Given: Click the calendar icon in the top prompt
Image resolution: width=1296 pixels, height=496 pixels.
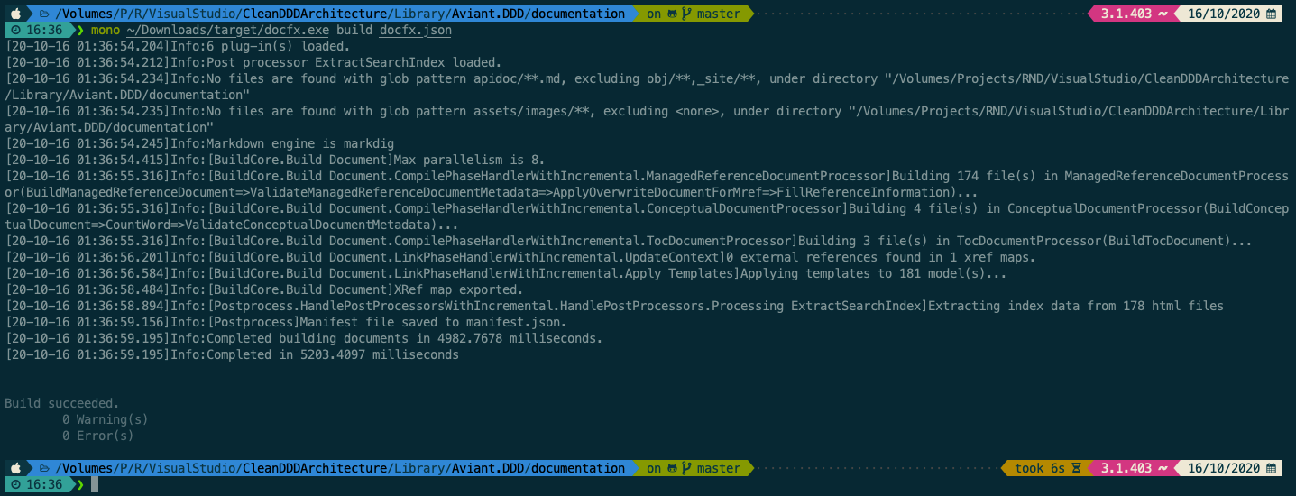Looking at the screenshot, I should click(x=1272, y=14).
